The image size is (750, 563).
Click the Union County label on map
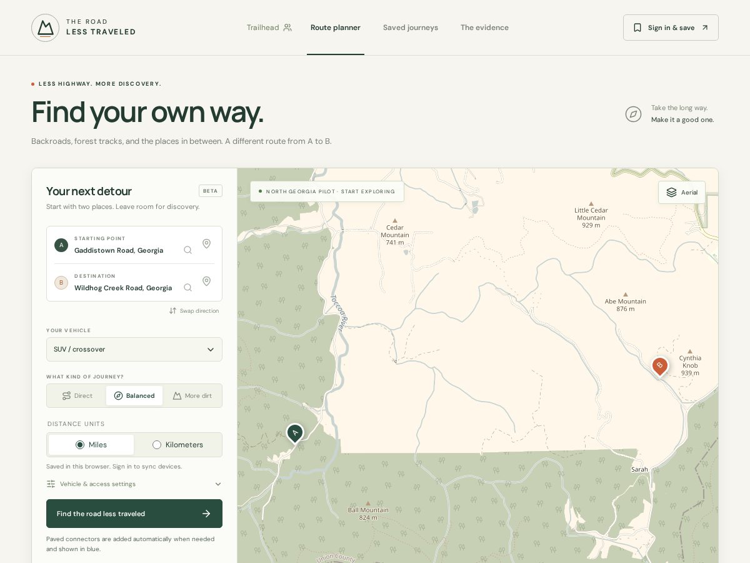point(336,557)
